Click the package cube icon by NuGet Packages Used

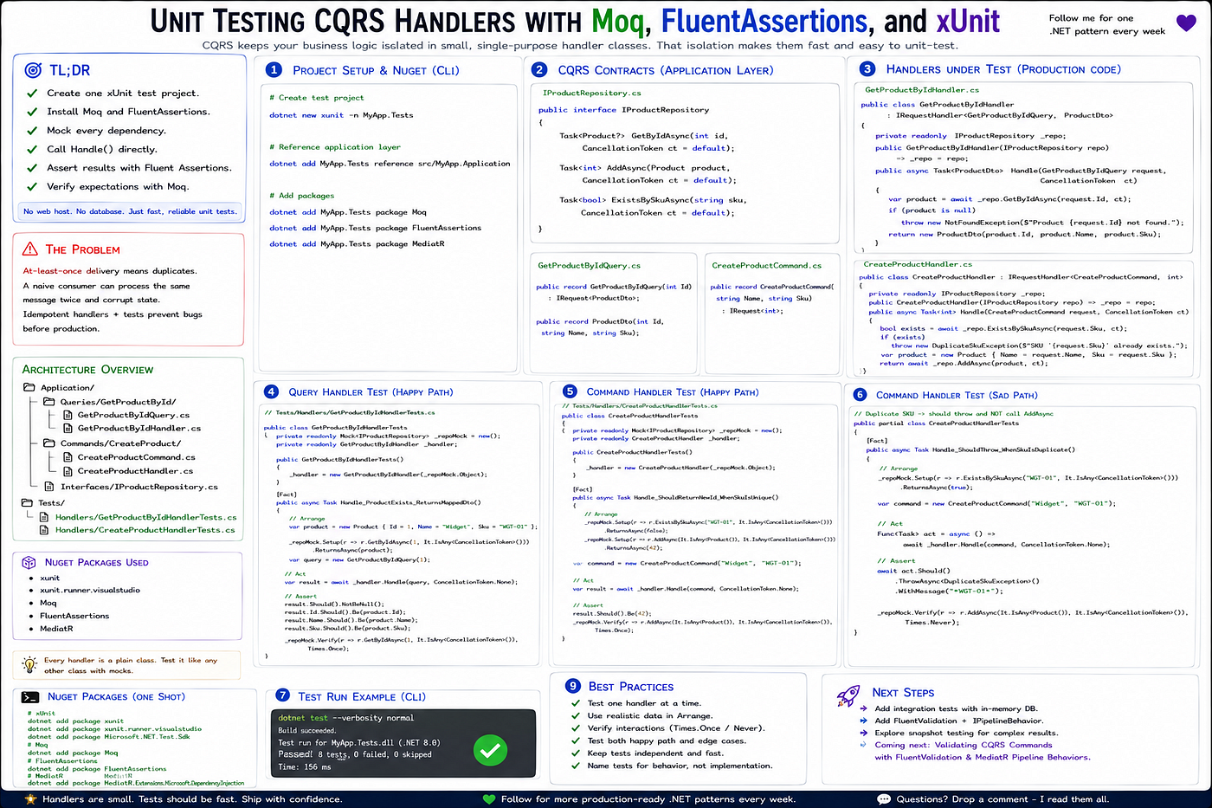click(x=29, y=562)
